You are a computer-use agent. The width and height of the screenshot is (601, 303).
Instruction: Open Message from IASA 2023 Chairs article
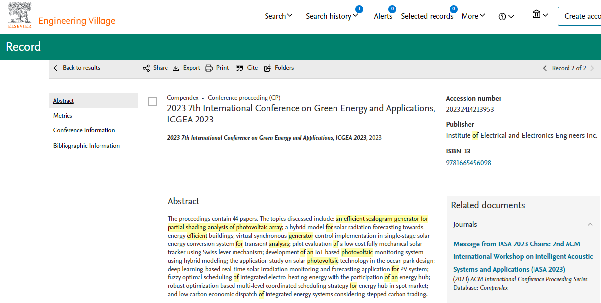click(523, 256)
